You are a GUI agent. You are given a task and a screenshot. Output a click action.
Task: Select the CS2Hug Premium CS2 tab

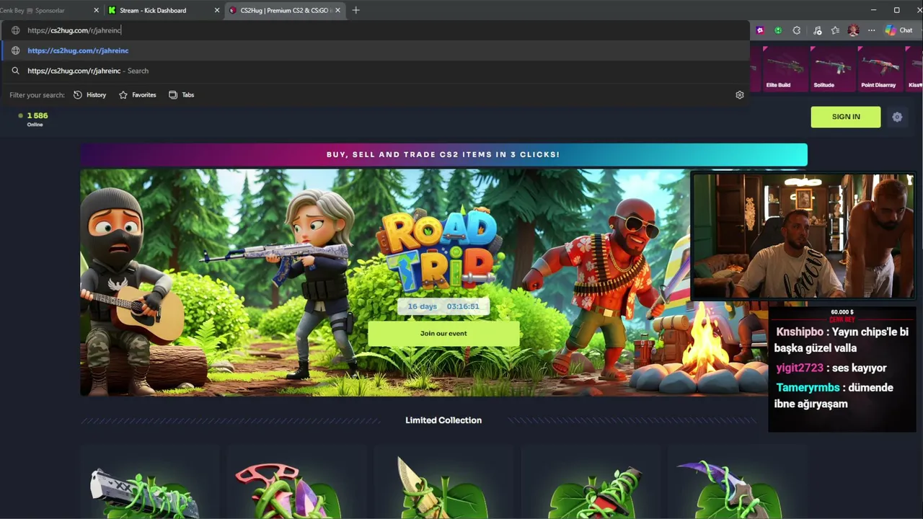point(286,10)
